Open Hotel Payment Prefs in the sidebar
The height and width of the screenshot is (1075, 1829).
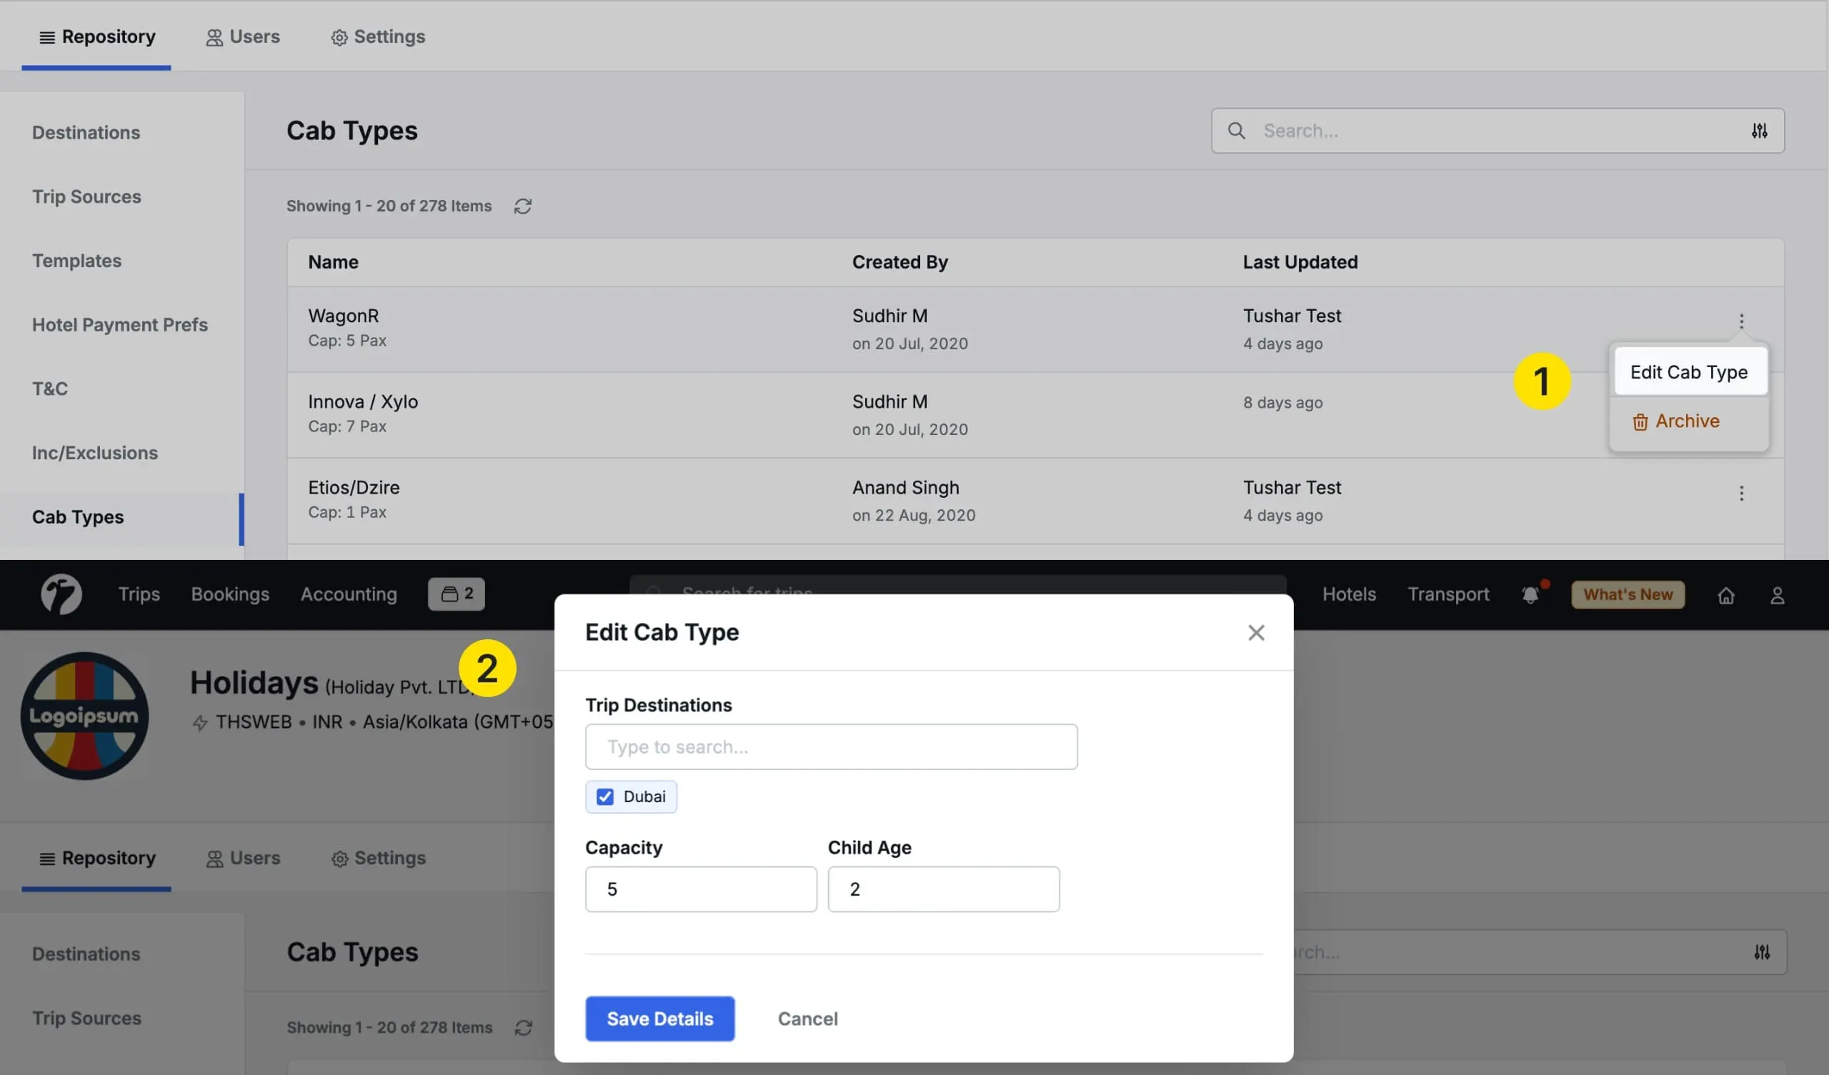(x=120, y=324)
